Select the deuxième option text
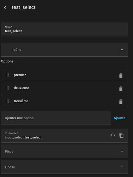Image resolution: width=133 pixels, height=177 pixels. coord(21,88)
